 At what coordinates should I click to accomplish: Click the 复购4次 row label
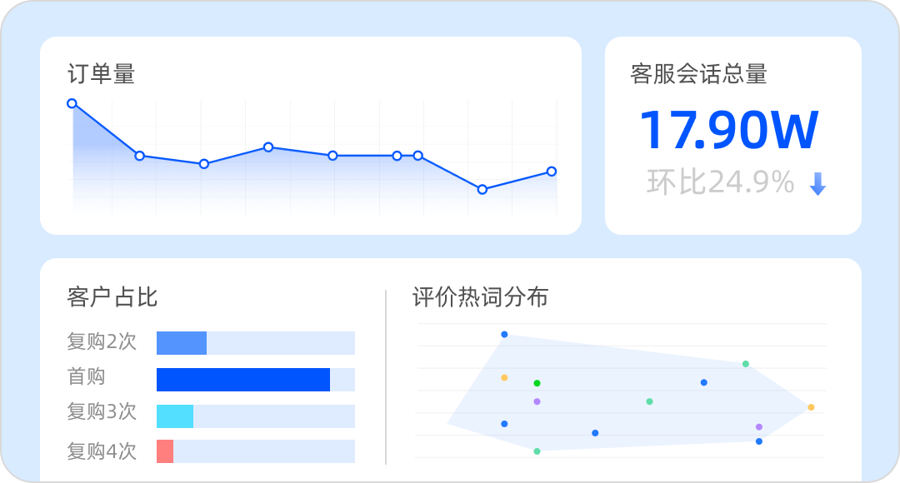pyautogui.click(x=102, y=451)
